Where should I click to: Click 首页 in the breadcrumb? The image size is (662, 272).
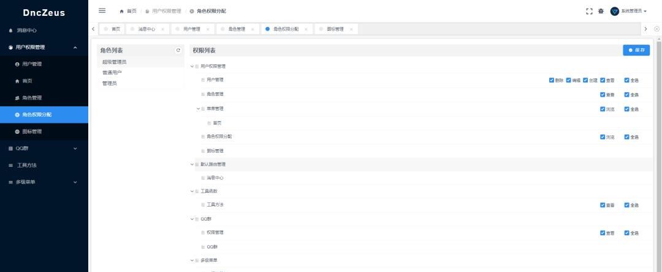[132, 12]
